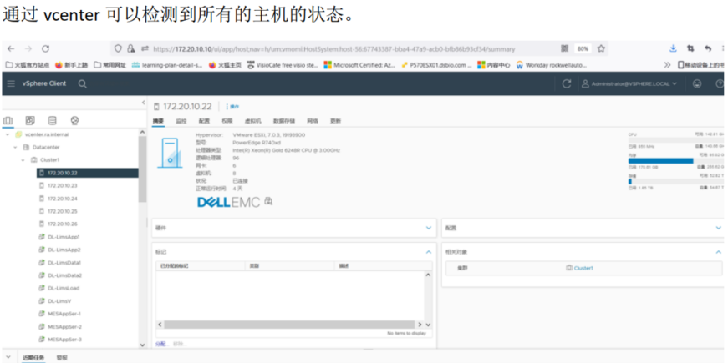Click the Cluster1 related object link

583,268
